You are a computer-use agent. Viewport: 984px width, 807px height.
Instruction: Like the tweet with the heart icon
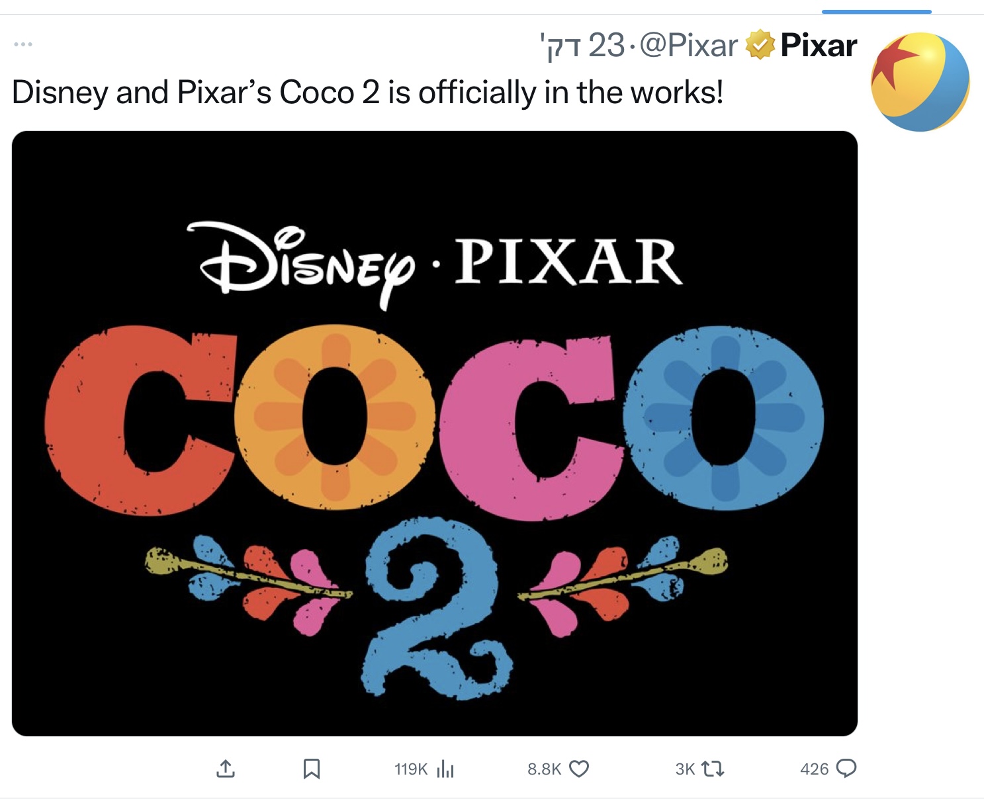tap(579, 769)
